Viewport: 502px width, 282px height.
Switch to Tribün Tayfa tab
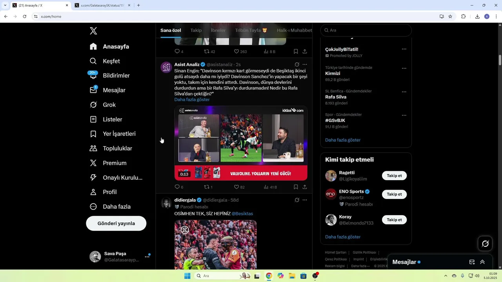[x=251, y=30]
